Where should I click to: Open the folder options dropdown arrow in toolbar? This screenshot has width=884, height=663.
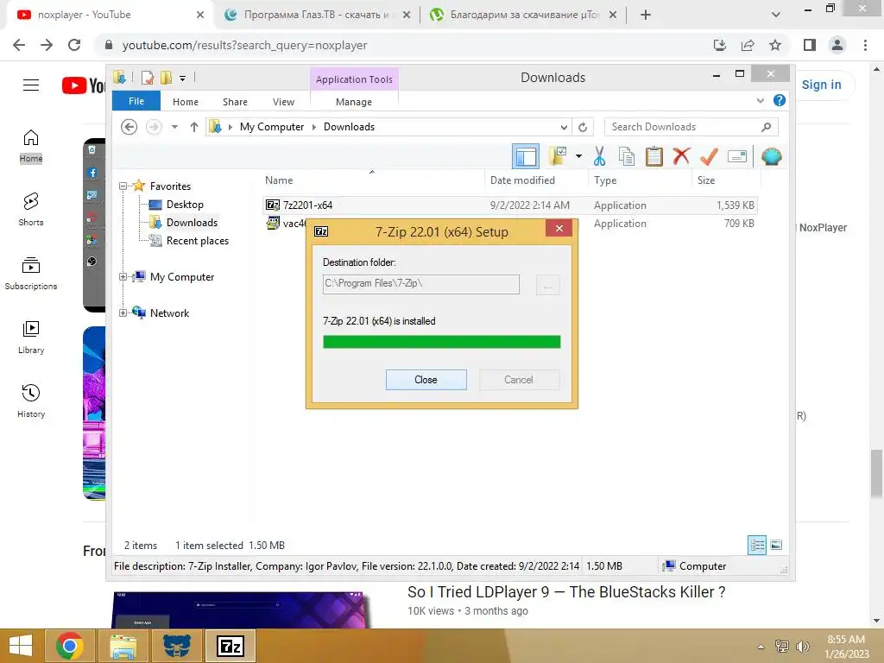tap(578, 156)
